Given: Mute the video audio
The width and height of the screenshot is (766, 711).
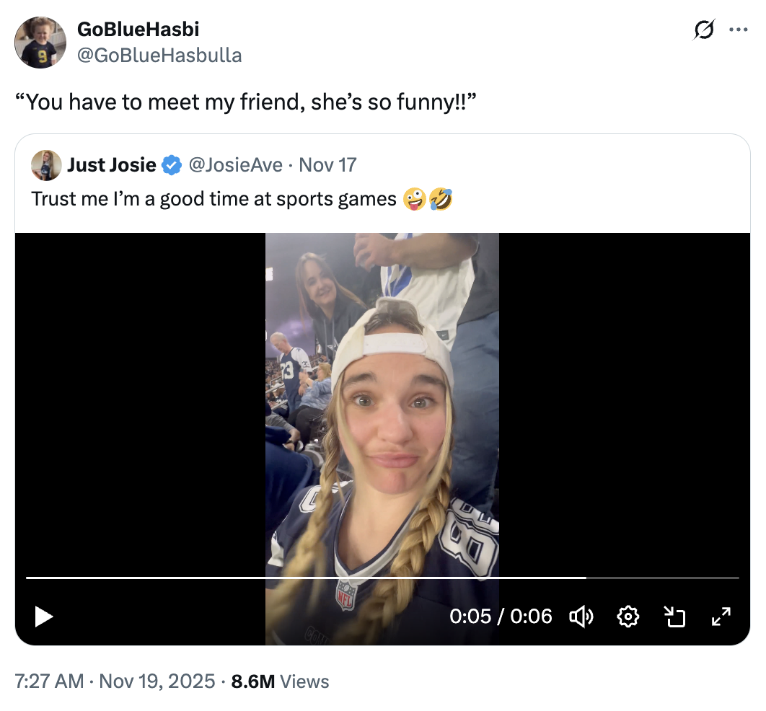Looking at the screenshot, I should click(581, 617).
